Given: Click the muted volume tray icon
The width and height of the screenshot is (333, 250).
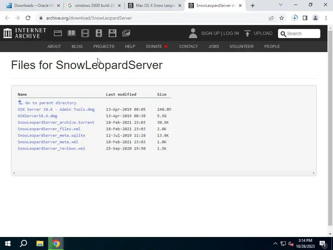Looking at the screenshot, I should tap(291, 243).
